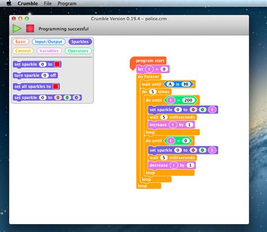Click the decrease t by 1 block

[x=172, y=165]
